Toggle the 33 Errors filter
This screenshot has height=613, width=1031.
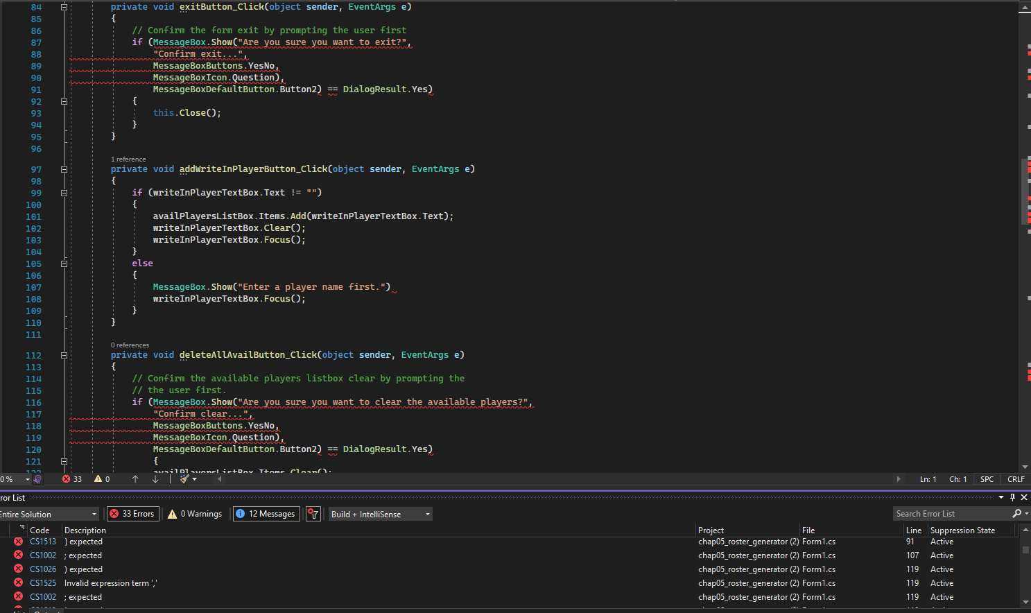(132, 514)
